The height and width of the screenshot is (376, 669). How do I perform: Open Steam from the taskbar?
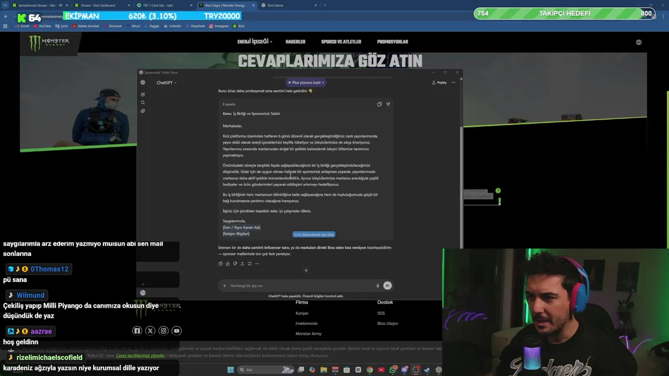tap(427, 370)
